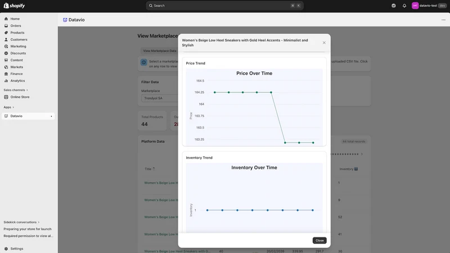Image resolution: width=450 pixels, height=253 pixels.
Task: Select the View Marketplace Data tab
Action: coord(160,51)
